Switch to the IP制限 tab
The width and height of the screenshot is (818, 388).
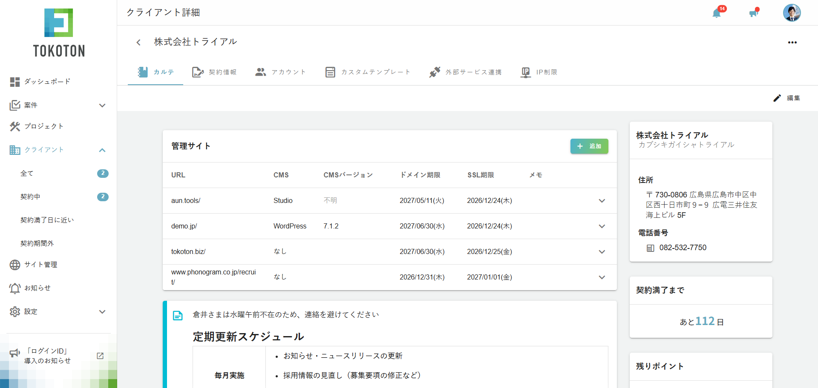[539, 72]
